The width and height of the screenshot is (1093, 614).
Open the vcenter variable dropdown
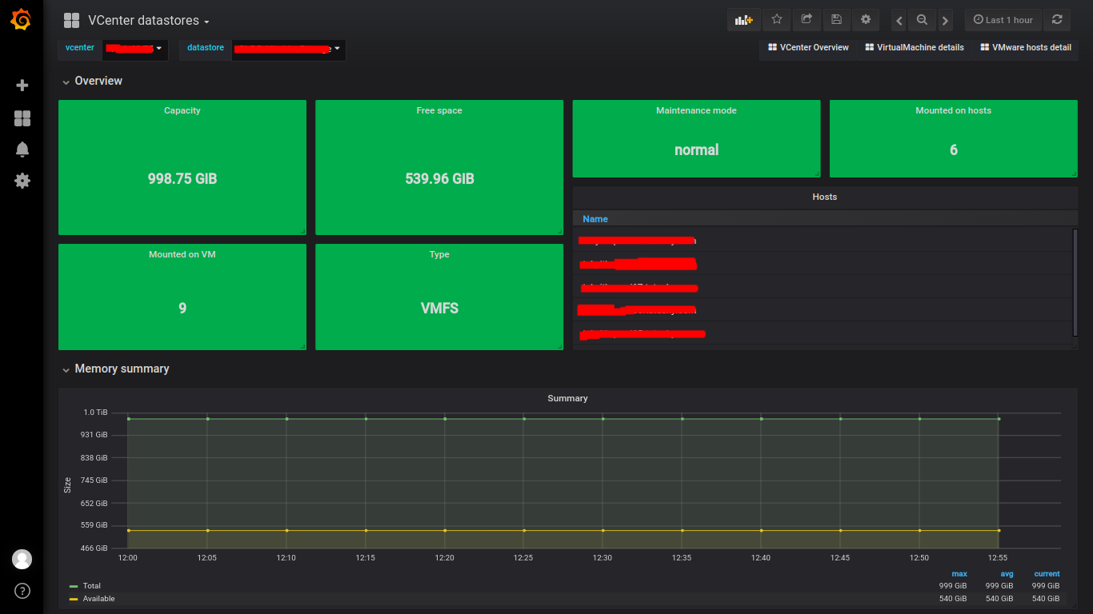click(135, 48)
